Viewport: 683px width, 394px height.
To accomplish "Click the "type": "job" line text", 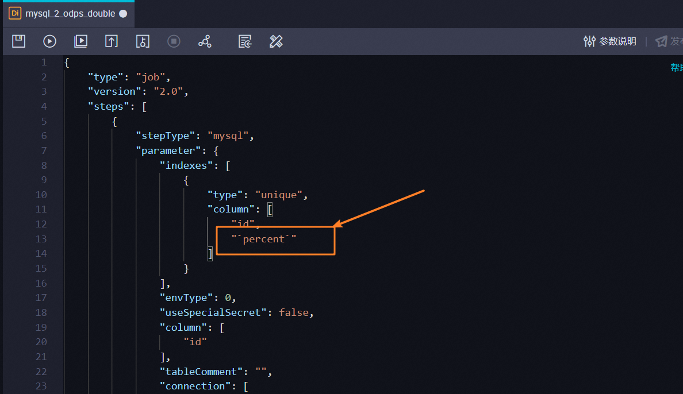I will click(129, 77).
